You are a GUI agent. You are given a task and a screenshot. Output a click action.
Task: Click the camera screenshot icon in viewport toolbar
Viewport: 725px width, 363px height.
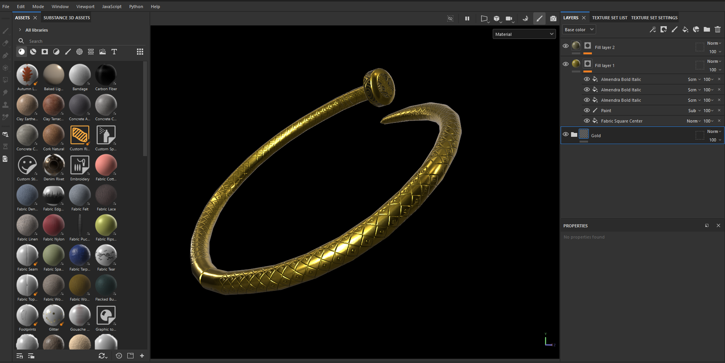point(553,18)
